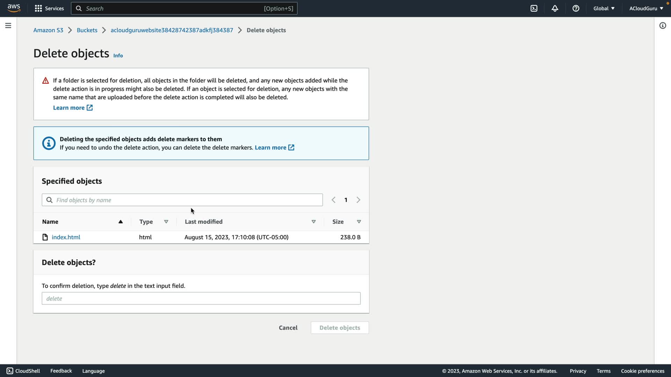The width and height of the screenshot is (671, 377).
Task: Open the AWS home logo
Action: pyautogui.click(x=14, y=8)
